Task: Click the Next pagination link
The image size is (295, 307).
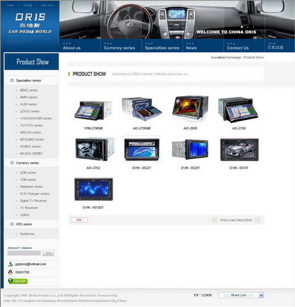Action: coord(241,220)
